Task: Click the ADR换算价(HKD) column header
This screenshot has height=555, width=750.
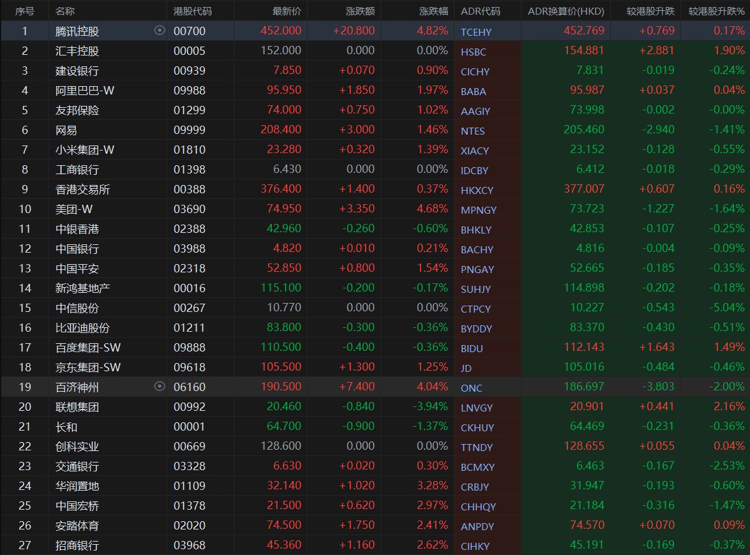Action: 566,11
